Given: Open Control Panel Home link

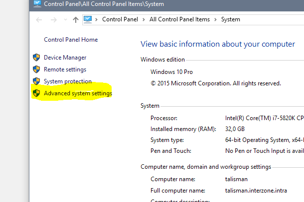Looking at the screenshot, I should [71, 40].
